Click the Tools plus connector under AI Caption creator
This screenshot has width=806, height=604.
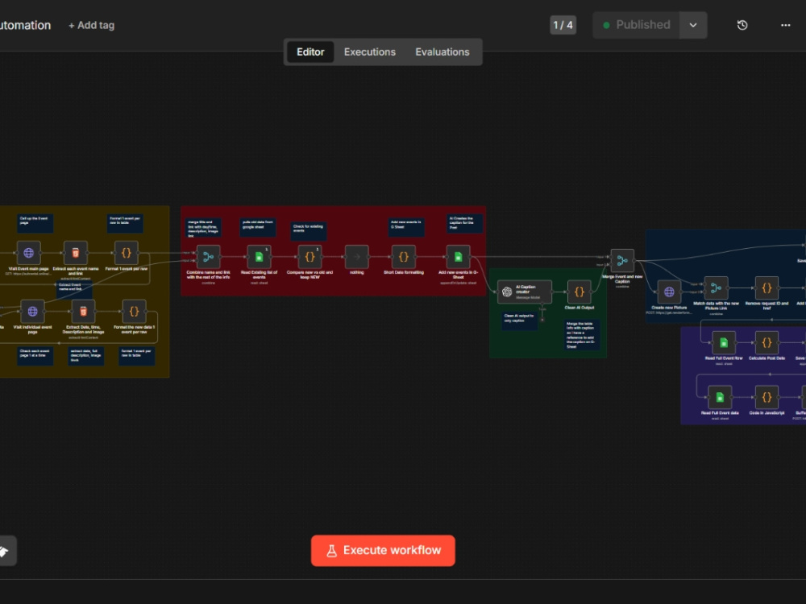click(x=542, y=320)
